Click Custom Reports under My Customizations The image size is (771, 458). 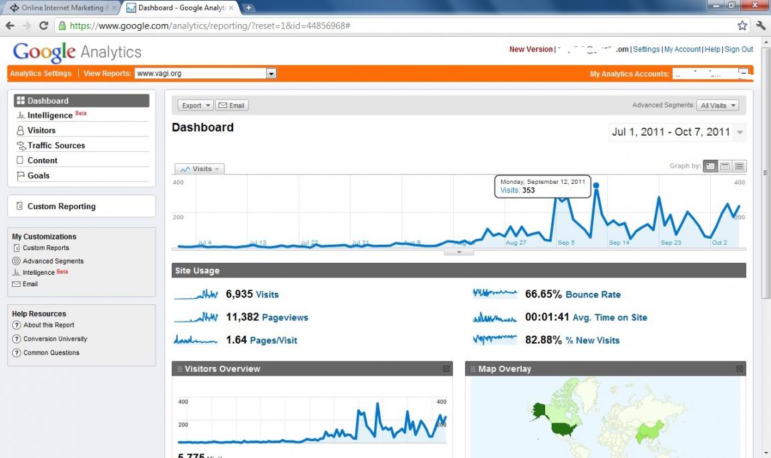45,248
